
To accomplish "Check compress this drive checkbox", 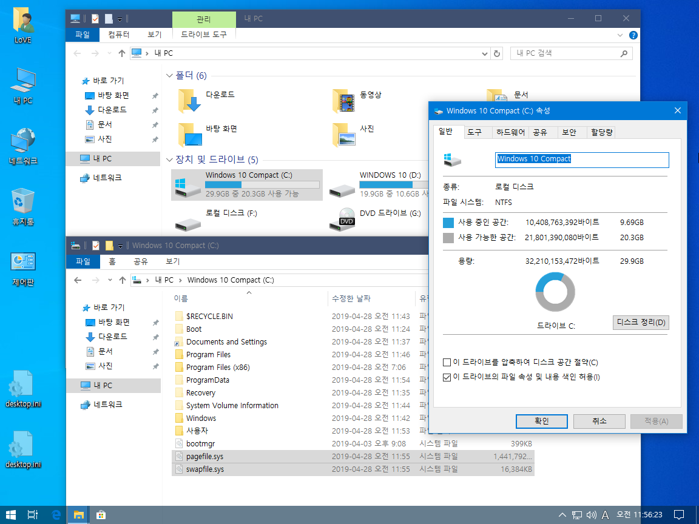I will pyautogui.click(x=447, y=362).
